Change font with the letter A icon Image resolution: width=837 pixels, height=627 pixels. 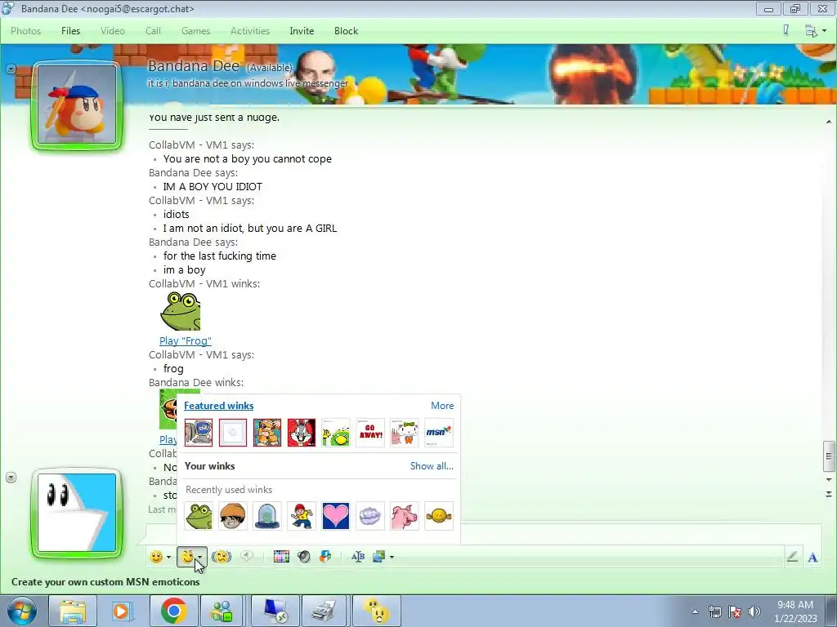pyautogui.click(x=812, y=557)
